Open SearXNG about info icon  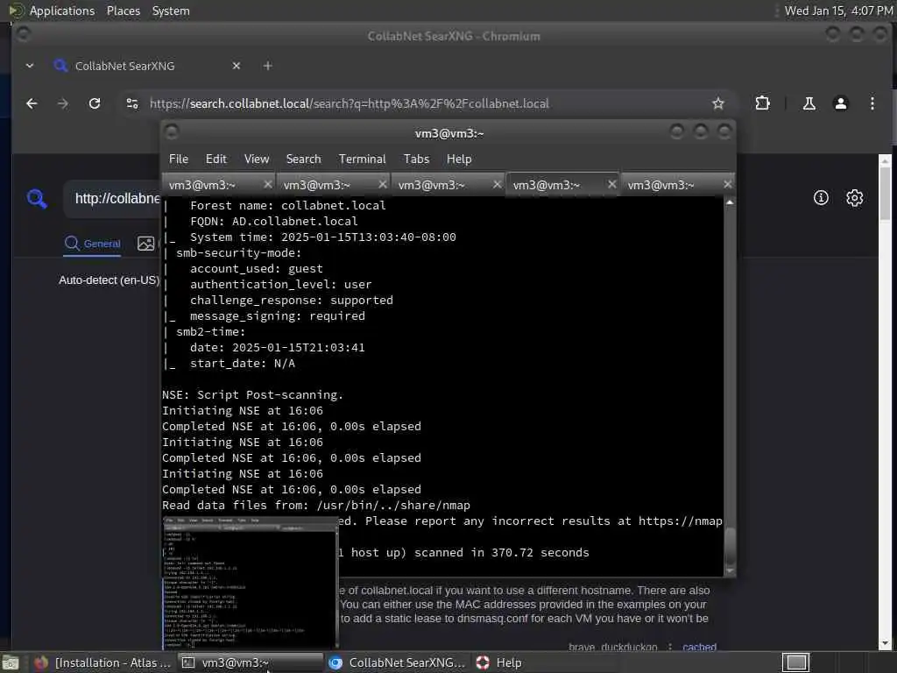[821, 198]
